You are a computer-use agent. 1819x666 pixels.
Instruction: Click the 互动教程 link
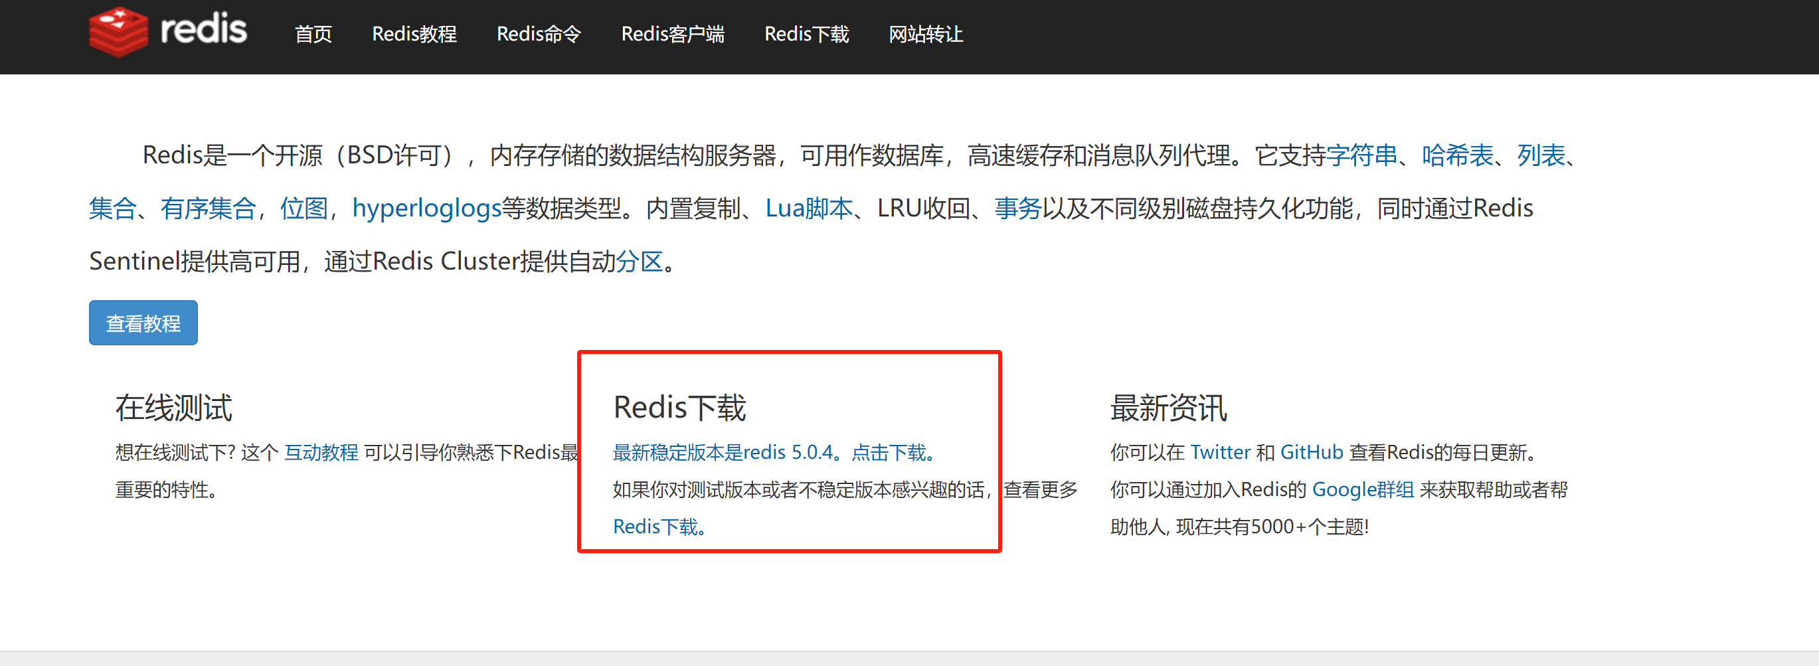(321, 452)
